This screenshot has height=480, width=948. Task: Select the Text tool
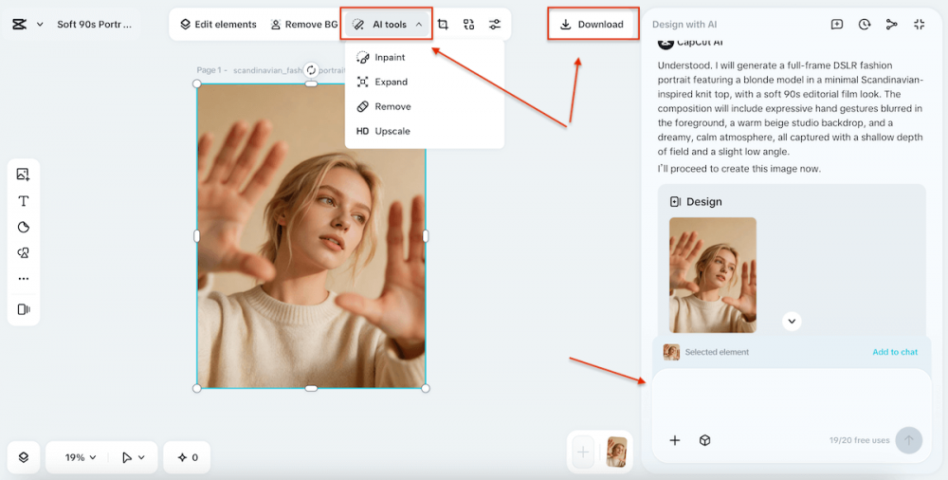23,201
